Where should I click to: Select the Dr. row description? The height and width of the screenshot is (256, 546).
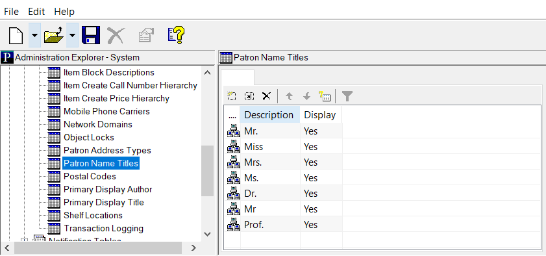251,194
